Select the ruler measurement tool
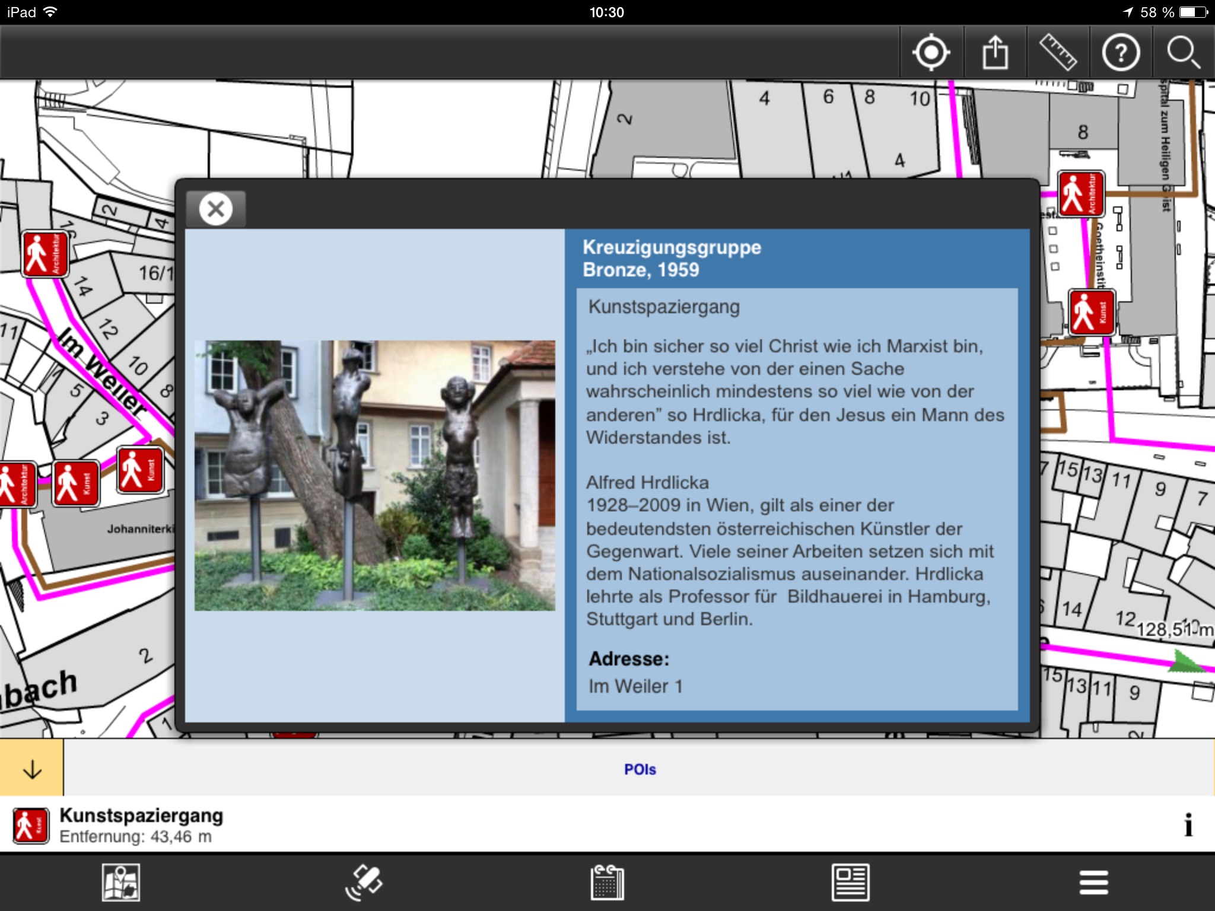The image size is (1215, 911). coord(1058,52)
